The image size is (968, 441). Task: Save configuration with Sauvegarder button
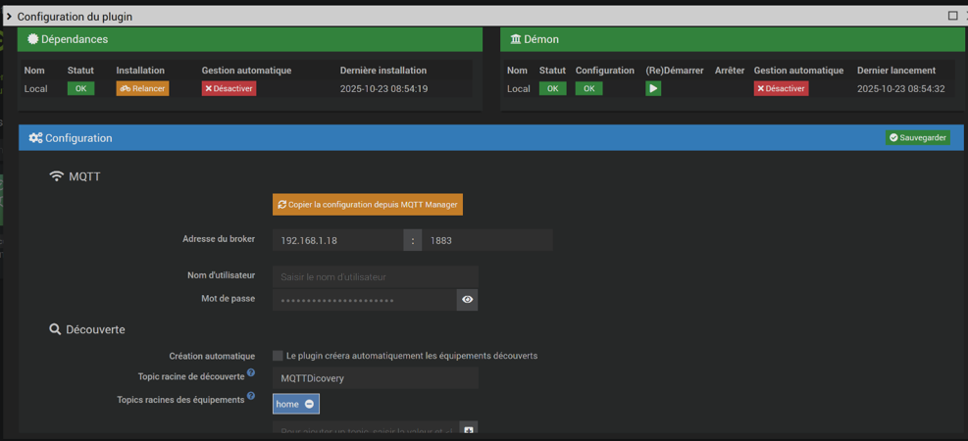coord(918,138)
